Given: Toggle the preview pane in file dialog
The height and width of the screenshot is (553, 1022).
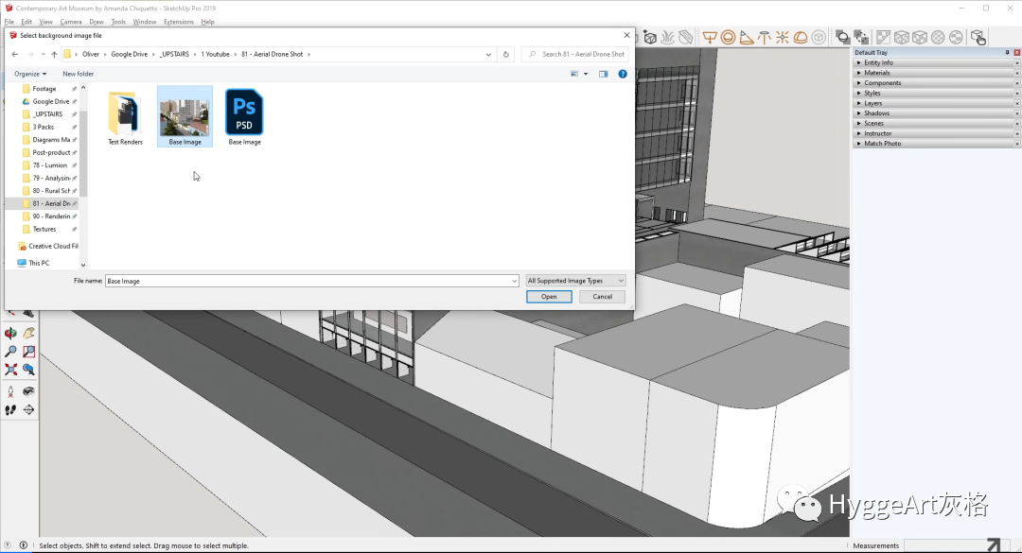Looking at the screenshot, I should 604,74.
